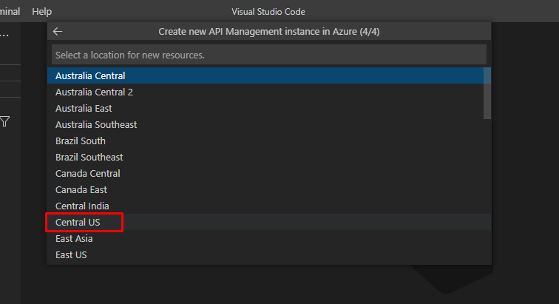Click the location list scrollbar thumb
The height and width of the screenshot is (304, 559).
pyautogui.click(x=487, y=93)
